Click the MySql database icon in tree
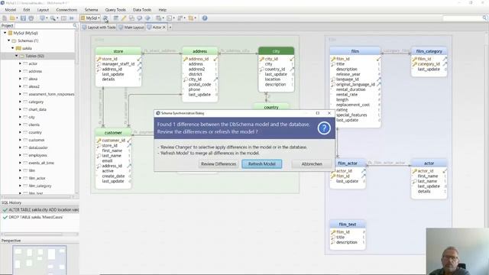Image resolution: width=489 pixels, height=275 pixels. coord(10,33)
